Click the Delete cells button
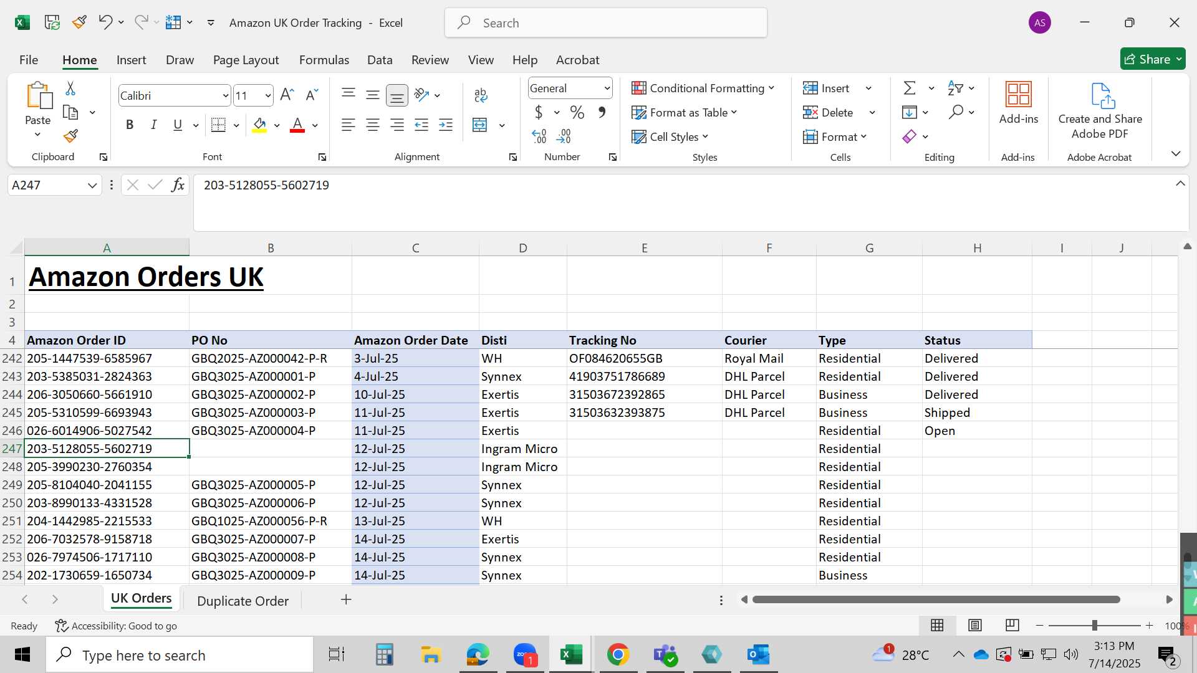 pyautogui.click(x=829, y=112)
